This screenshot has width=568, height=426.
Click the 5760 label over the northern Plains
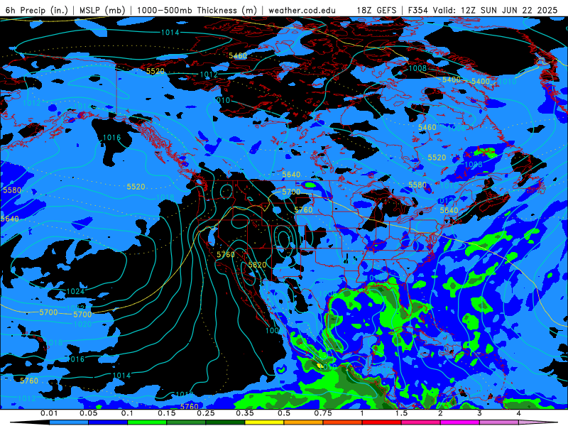pyautogui.click(x=303, y=209)
